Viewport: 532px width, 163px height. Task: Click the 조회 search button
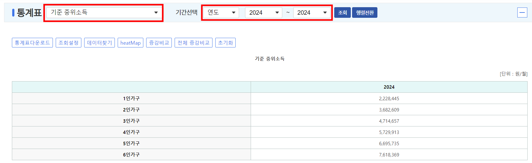pyautogui.click(x=342, y=12)
